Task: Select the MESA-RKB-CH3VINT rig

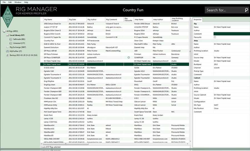Action: click(x=115, y=139)
